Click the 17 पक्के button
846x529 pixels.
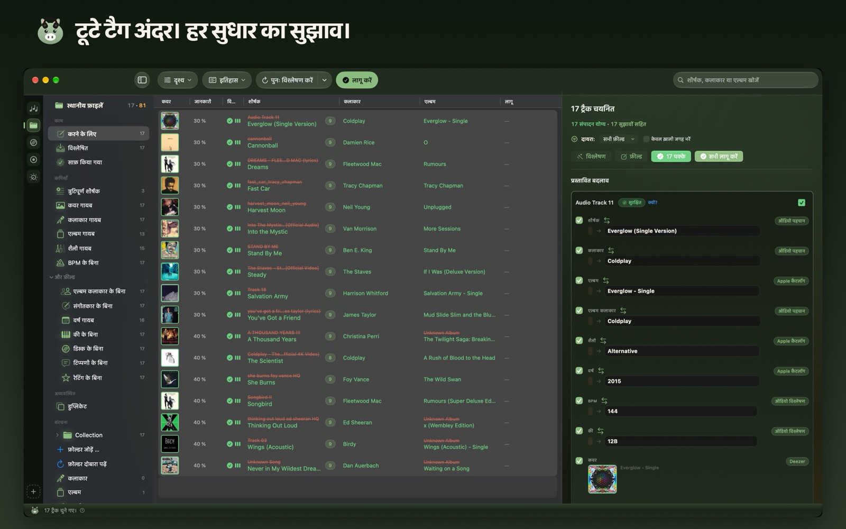[671, 157]
